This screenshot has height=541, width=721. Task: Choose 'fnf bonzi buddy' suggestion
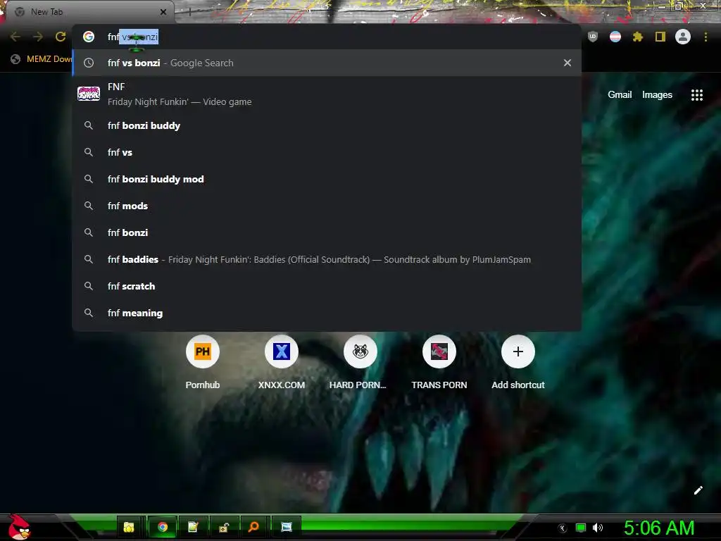[x=327, y=125]
